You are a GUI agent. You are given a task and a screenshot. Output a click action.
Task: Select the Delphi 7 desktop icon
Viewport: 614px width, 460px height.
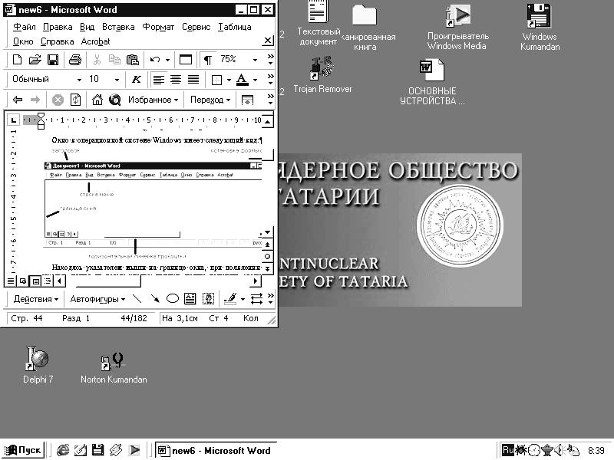pyautogui.click(x=38, y=365)
